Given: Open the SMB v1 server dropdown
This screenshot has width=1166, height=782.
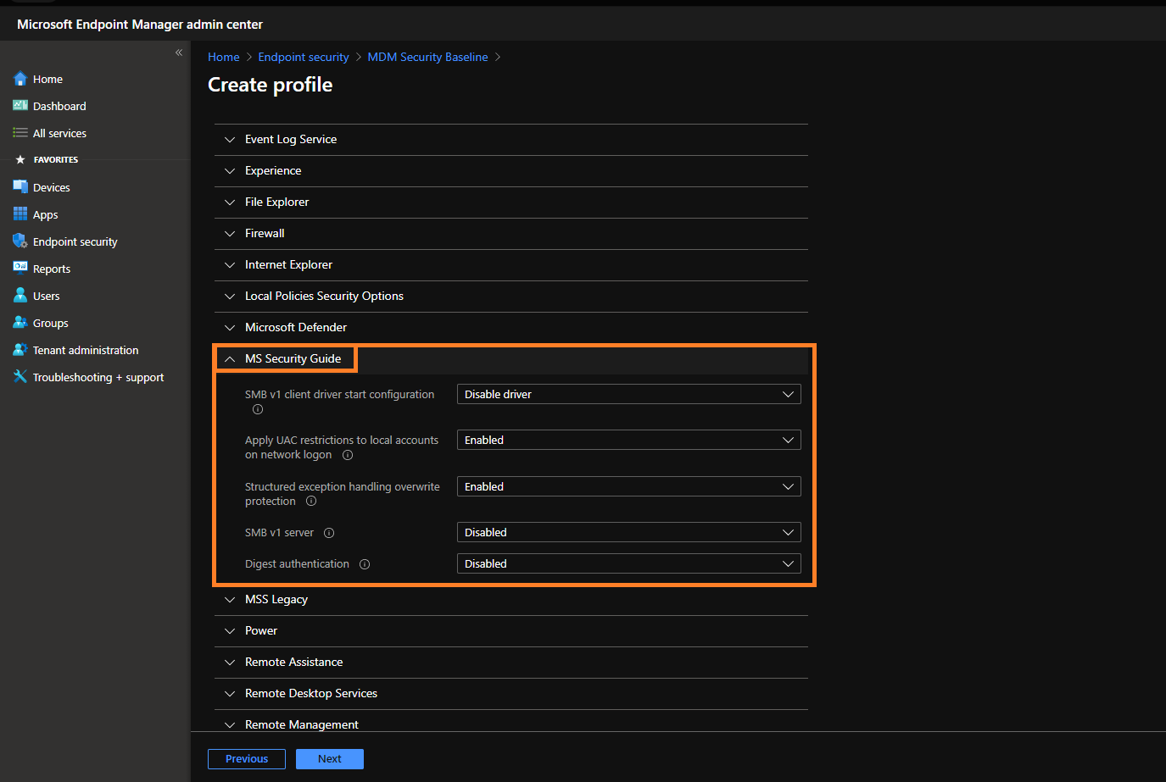Looking at the screenshot, I should tap(629, 532).
